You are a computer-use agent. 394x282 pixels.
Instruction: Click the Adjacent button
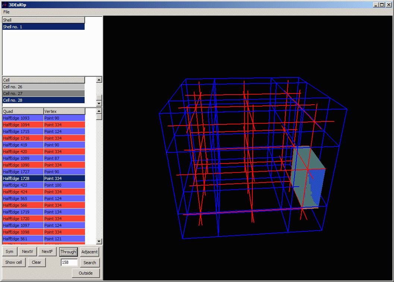[89, 252]
